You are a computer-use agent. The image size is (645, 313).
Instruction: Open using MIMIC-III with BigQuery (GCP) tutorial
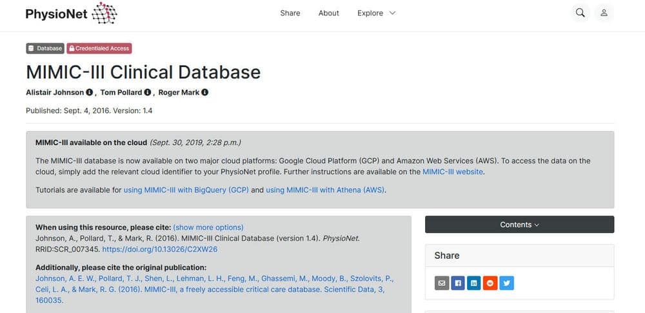click(186, 190)
